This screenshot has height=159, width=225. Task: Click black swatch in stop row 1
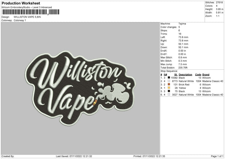click(169, 78)
